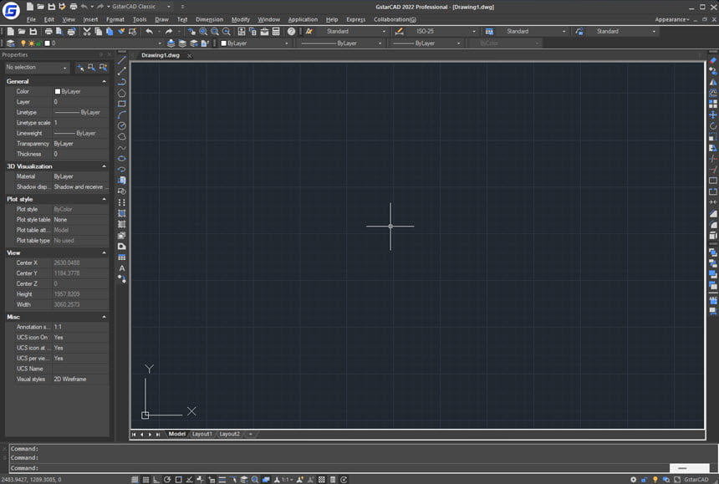This screenshot has width=719, height=484.
Task: Click the layer 0 color swatch
Action: click(x=47, y=43)
